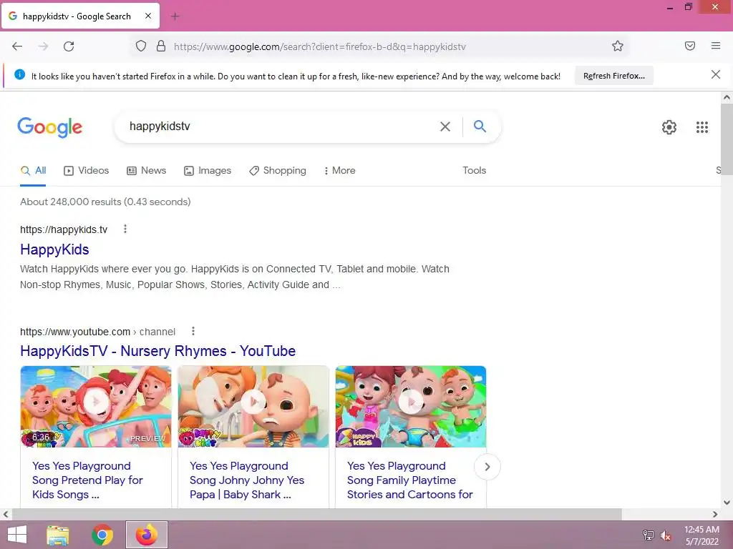This screenshot has width=733, height=549.
Task: Click the vertical scrollbar down arrow
Action: click(x=727, y=503)
